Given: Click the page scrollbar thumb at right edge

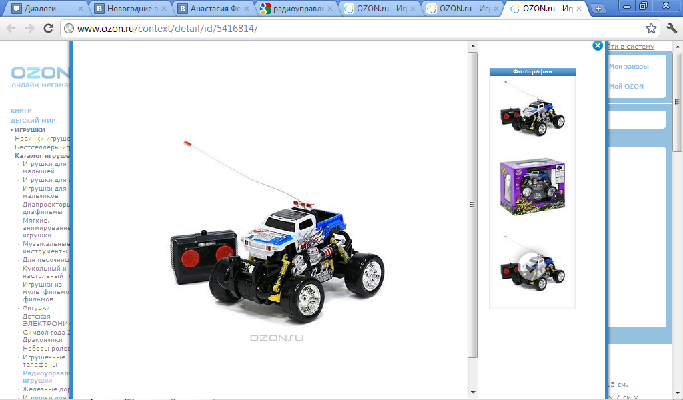Looking at the screenshot, I should [678, 101].
